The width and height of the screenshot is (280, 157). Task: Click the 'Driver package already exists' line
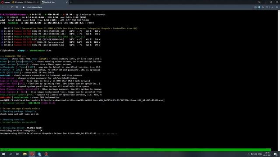click(20, 109)
